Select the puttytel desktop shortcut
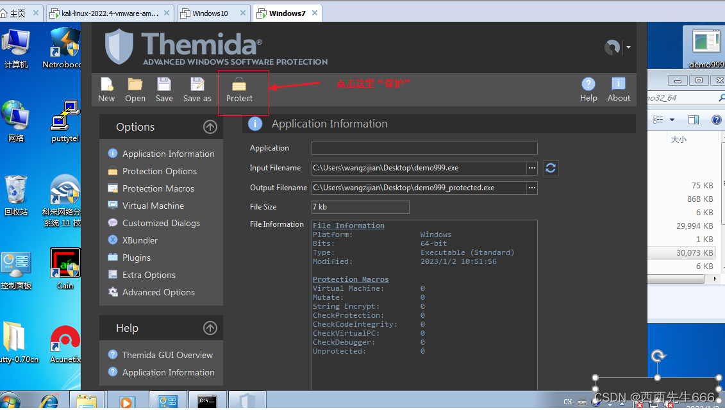The width and height of the screenshot is (725, 410). tap(65, 121)
